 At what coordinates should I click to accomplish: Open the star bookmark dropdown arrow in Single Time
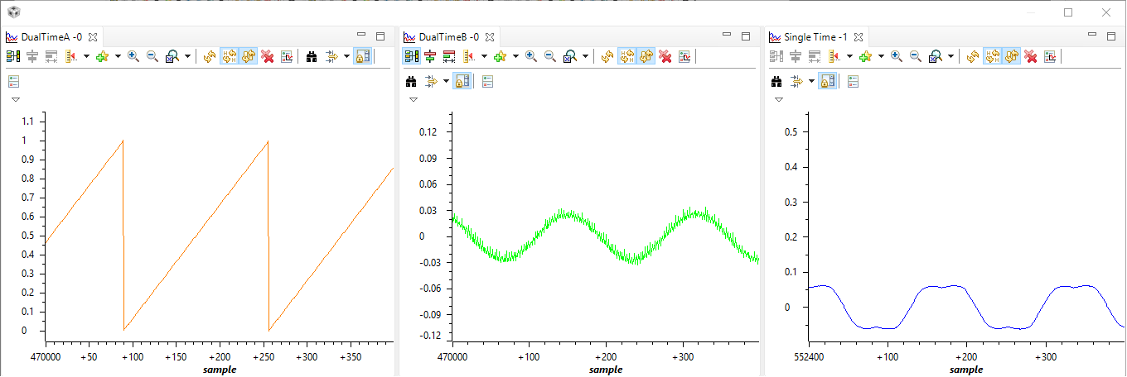[881, 56]
